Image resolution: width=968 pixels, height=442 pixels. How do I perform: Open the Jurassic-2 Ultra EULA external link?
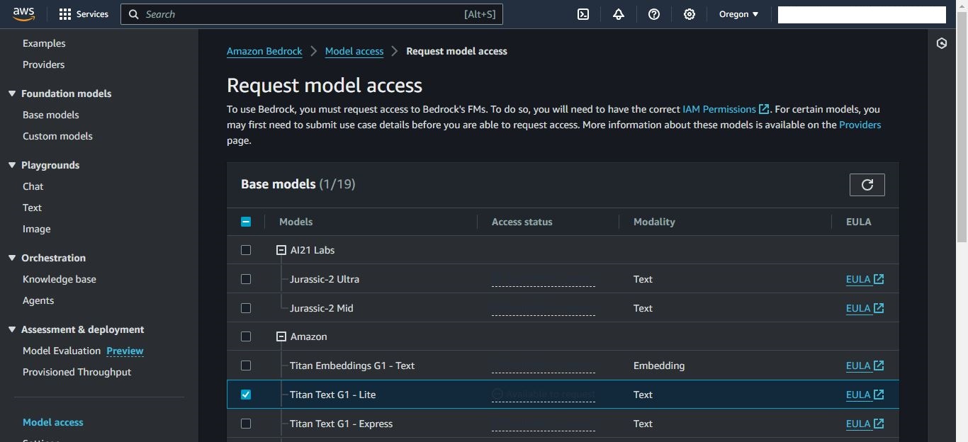click(x=865, y=279)
